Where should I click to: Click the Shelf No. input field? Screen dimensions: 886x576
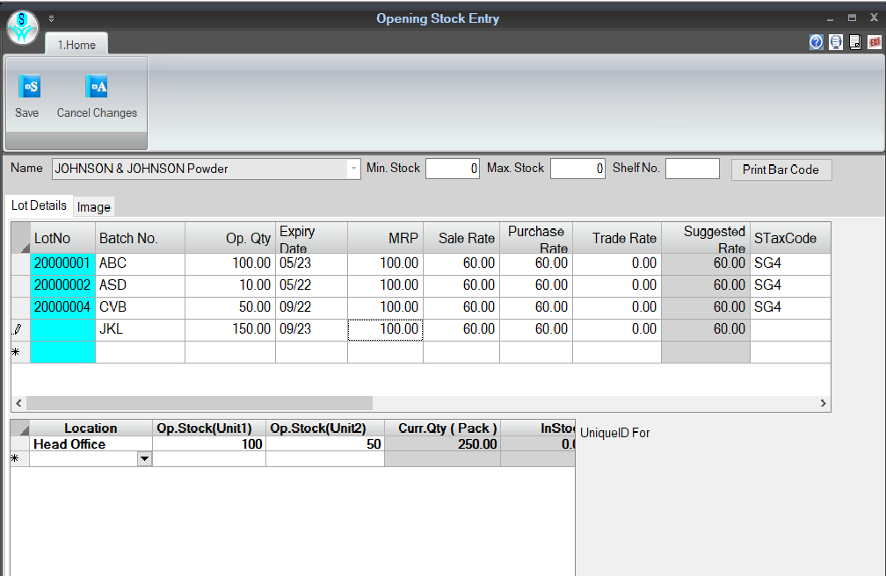693,169
